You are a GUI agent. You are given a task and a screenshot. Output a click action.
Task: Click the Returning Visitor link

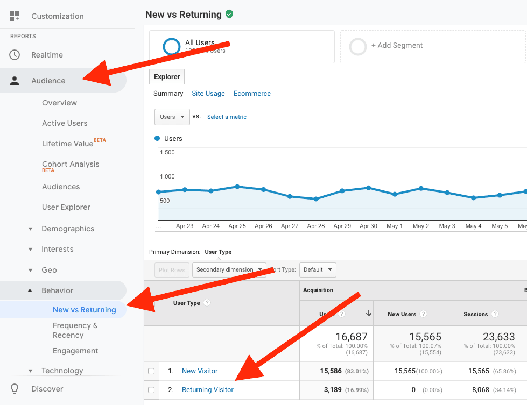click(208, 390)
